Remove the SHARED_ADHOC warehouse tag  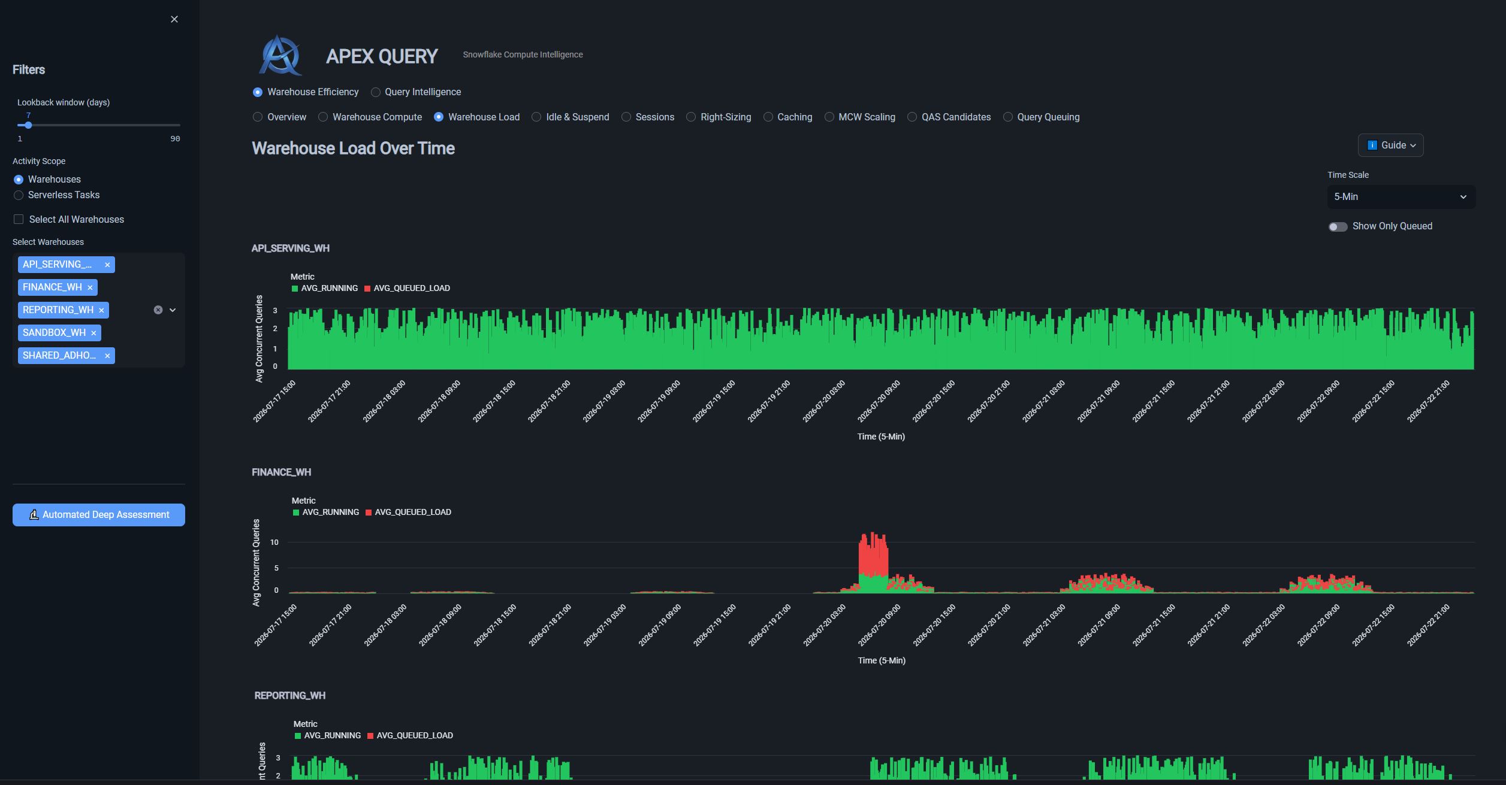pos(107,356)
